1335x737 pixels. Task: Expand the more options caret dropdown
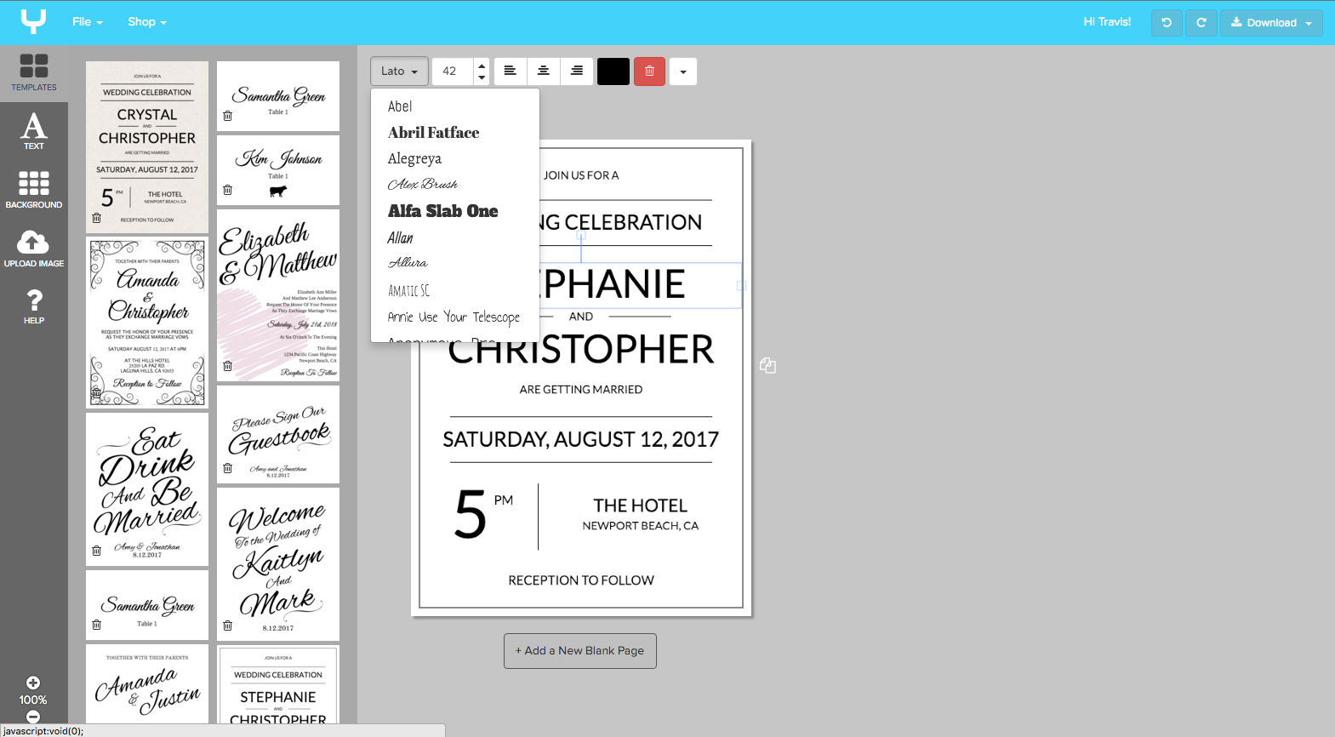pyautogui.click(x=683, y=71)
